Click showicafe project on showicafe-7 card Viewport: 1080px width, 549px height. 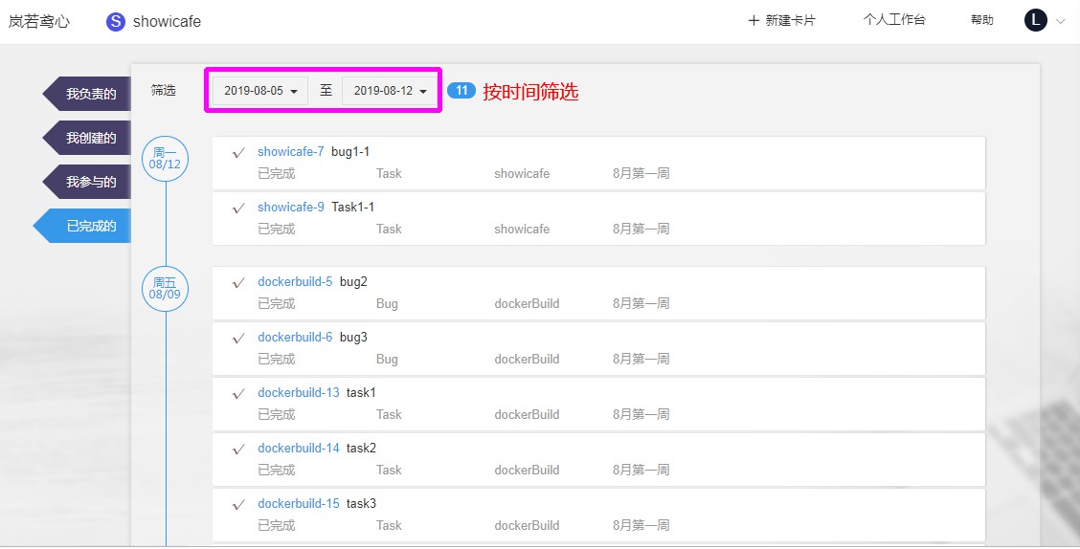pyautogui.click(x=522, y=173)
